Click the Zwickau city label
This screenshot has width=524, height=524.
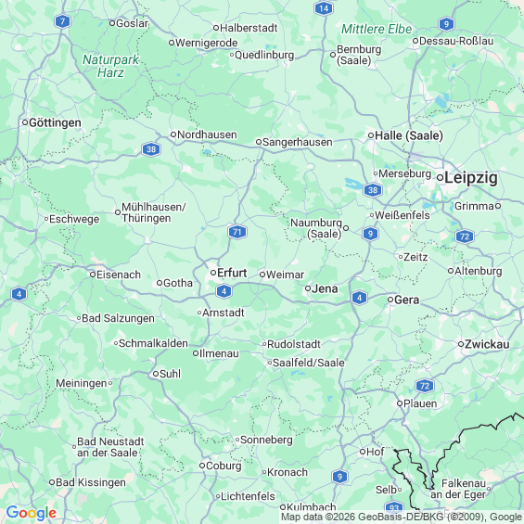487,344
